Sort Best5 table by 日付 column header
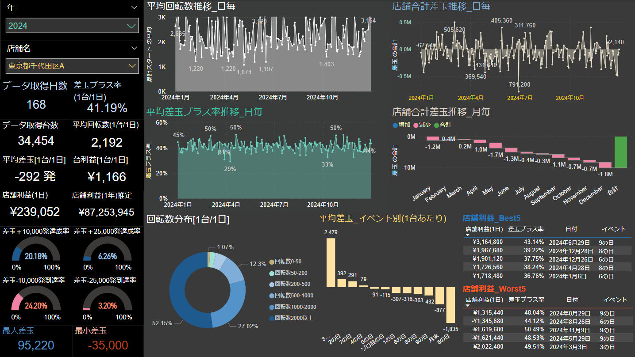The width and height of the screenshot is (635, 357). pyautogui.click(x=571, y=229)
